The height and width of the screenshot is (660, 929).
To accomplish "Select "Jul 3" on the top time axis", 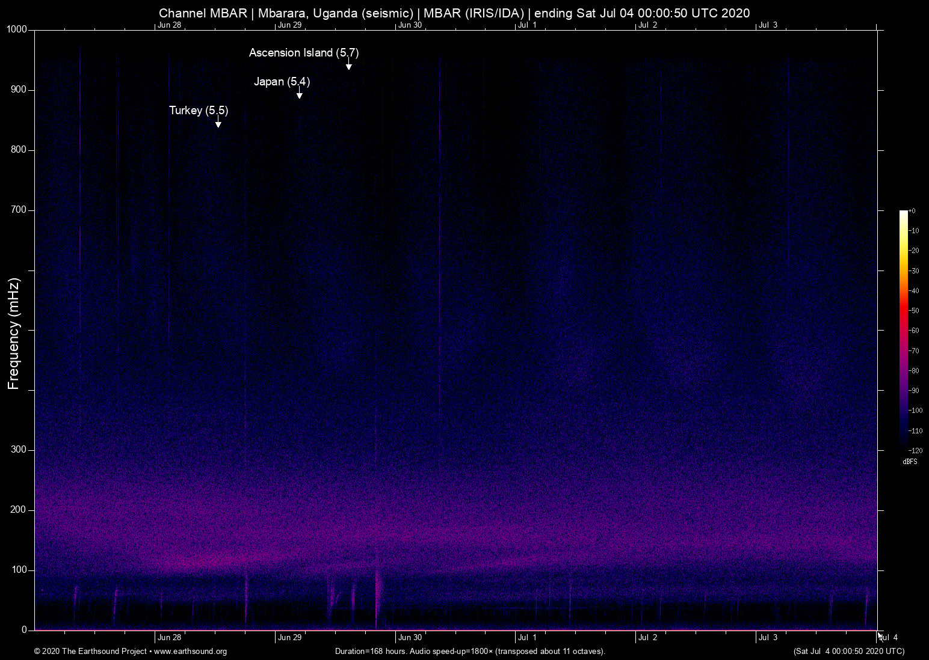I will [768, 25].
